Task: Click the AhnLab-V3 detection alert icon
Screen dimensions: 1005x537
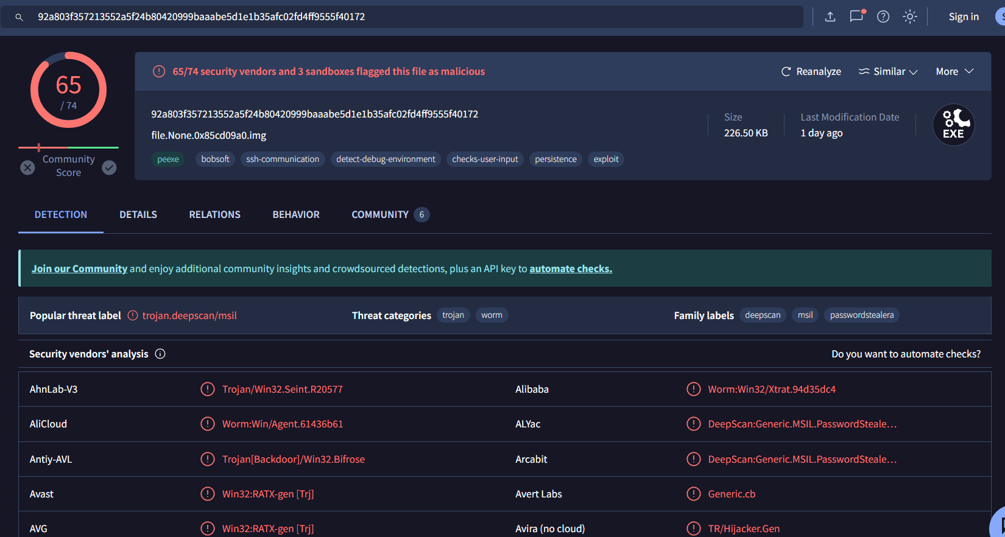Action: tap(208, 389)
